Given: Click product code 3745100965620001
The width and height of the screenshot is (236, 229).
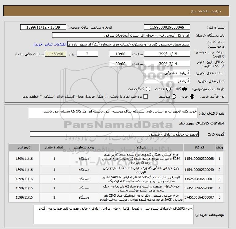Looking at the screenshot, I should (199, 188).
